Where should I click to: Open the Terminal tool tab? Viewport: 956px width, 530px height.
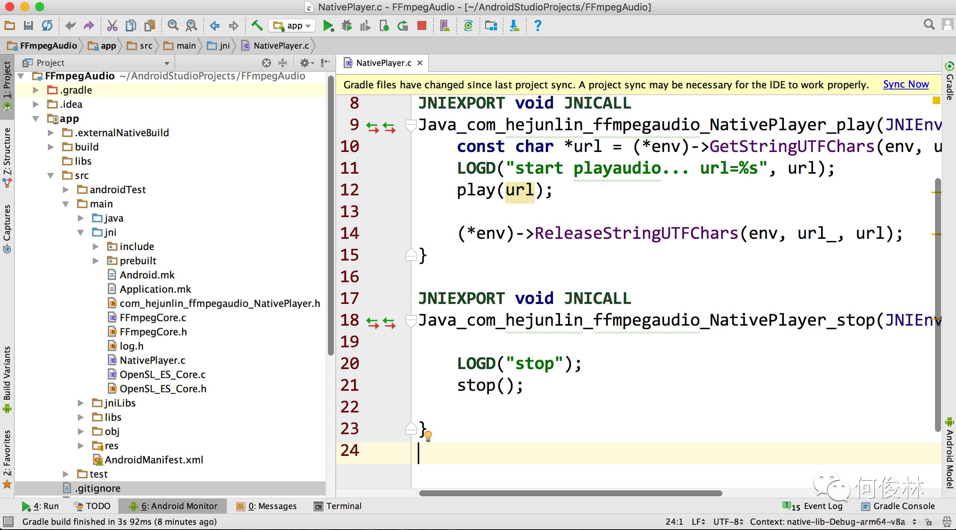click(x=338, y=506)
